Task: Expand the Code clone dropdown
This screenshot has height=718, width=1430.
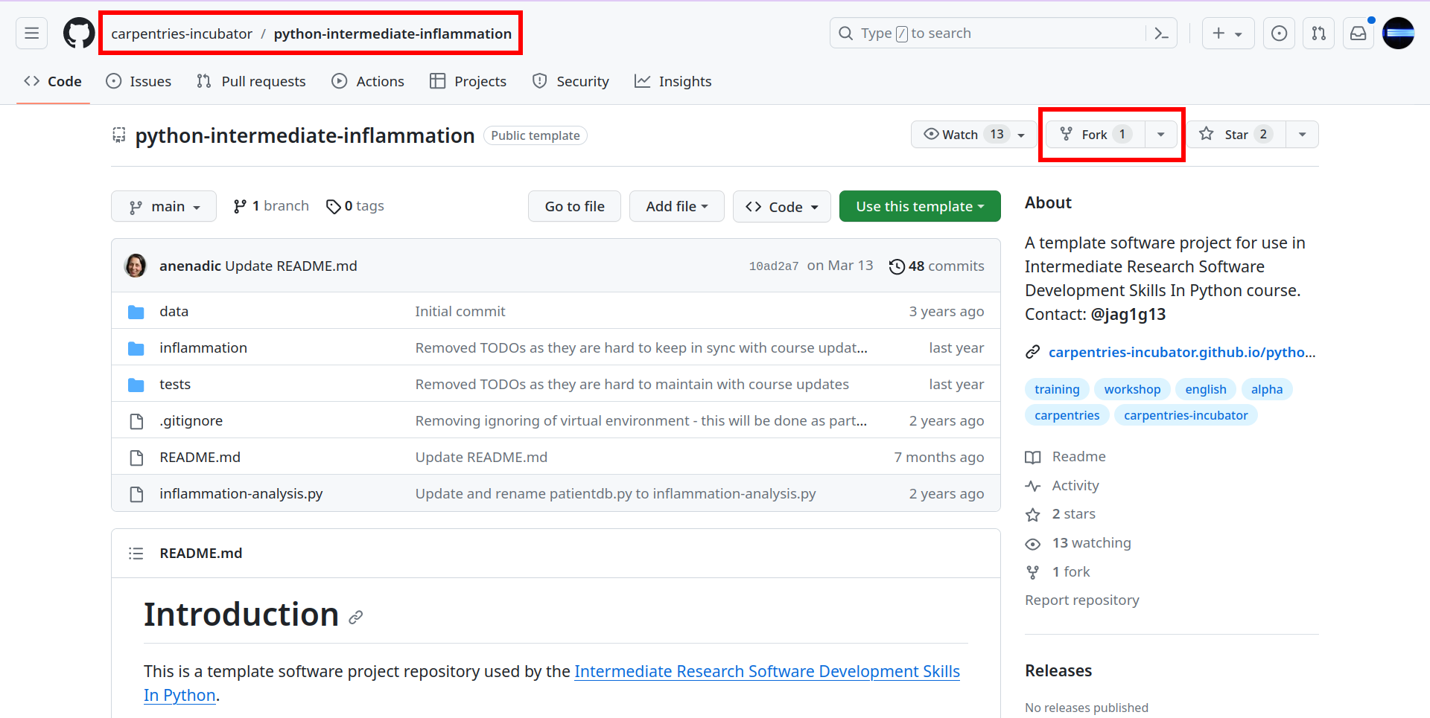Action: pos(781,206)
